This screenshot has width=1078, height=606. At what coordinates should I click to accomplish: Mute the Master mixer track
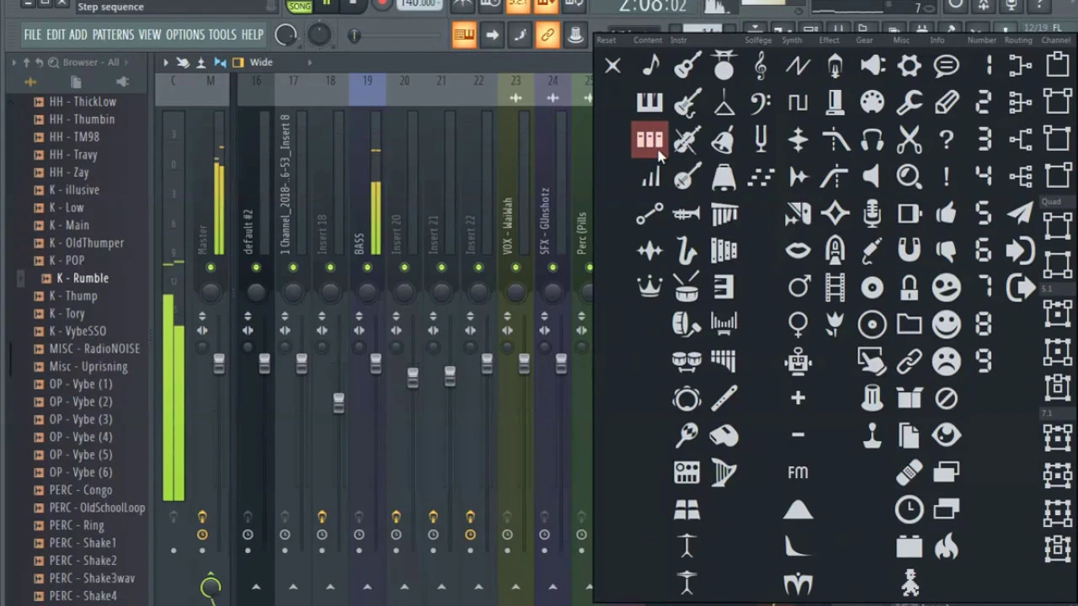211,268
